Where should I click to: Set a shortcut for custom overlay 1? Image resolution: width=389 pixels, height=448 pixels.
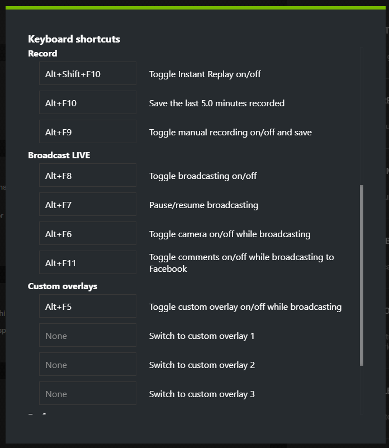point(88,335)
